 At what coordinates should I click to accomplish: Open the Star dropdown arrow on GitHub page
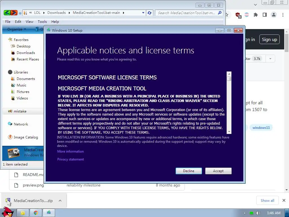click(270, 59)
